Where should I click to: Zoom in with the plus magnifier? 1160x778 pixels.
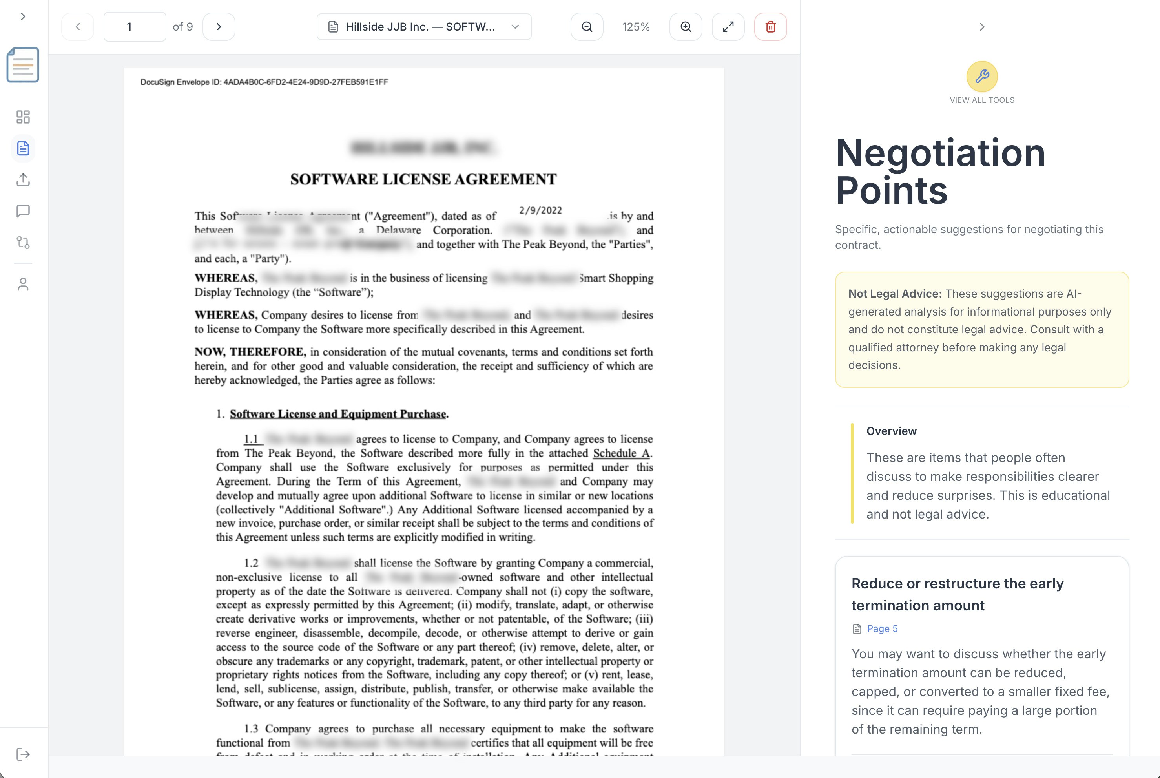click(686, 27)
